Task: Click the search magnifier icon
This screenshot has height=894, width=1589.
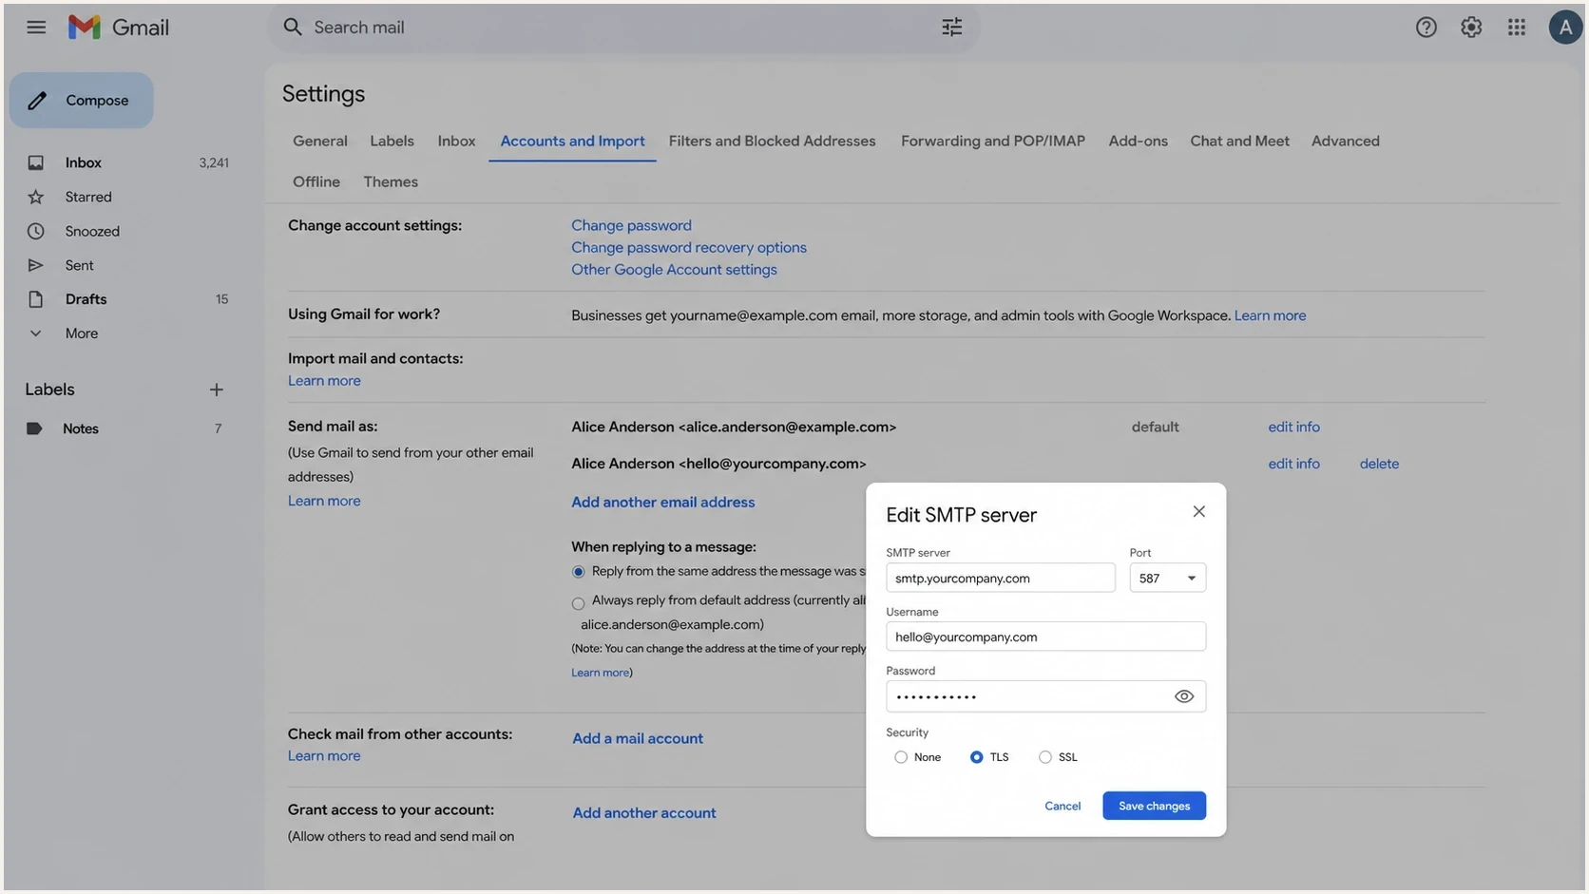Action: [293, 28]
